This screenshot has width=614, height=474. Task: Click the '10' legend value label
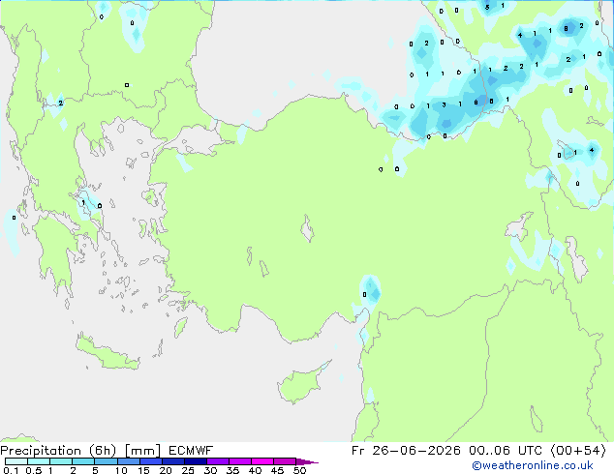(x=121, y=470)
